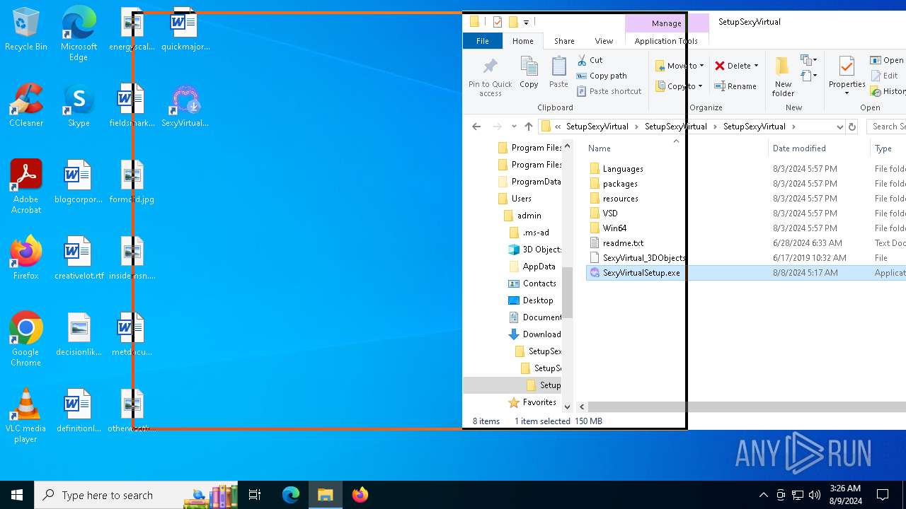Select the SexyVirtual desktop shortcut
Viewport: 906px width, 509px height.
(x=185, y=106)
